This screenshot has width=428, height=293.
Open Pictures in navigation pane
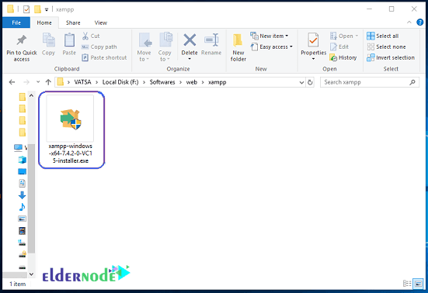pos(22,219)
